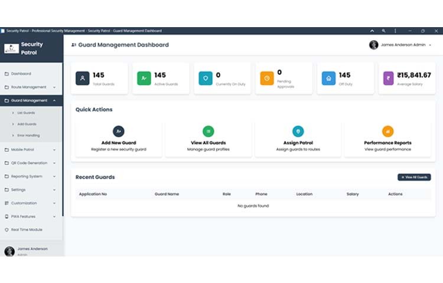Viewport: 443px width, 283px height.
Task: Click the Assign Patrol location icon
Action: point(298,131)
